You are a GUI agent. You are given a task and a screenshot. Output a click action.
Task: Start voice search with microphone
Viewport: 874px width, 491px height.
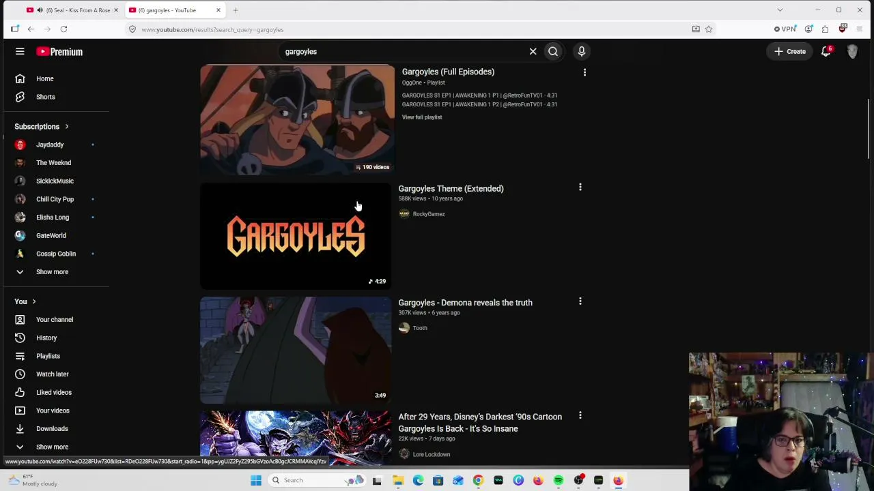[582, 51]
